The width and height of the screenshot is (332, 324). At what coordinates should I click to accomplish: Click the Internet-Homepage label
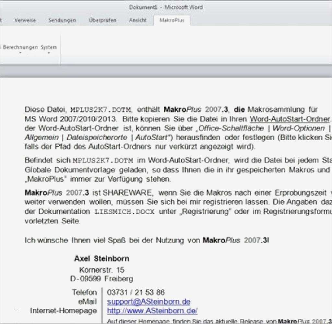pos(64,311)
